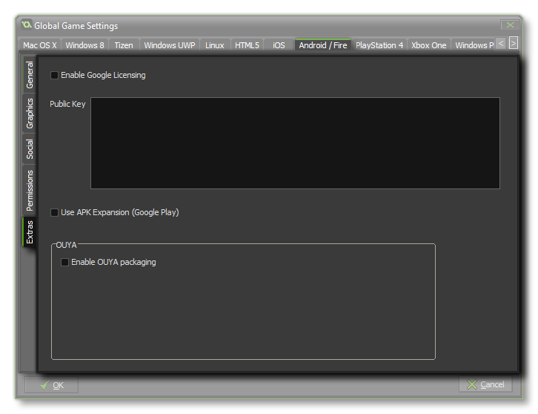Switch to the Xbox One tab

[x=429, y=45]
